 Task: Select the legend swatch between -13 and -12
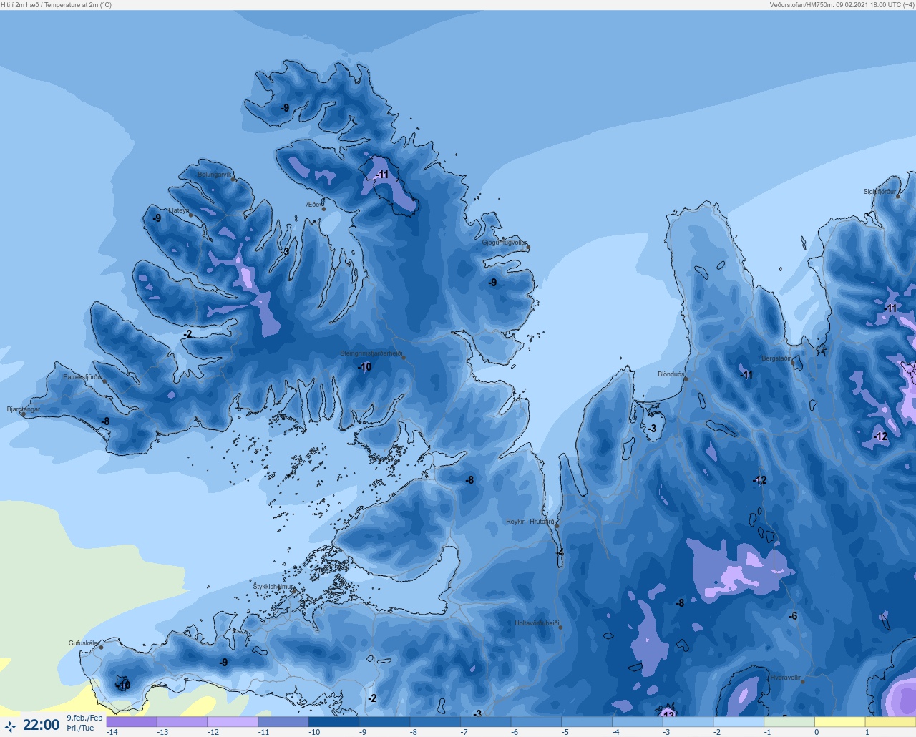pos(182,722)
